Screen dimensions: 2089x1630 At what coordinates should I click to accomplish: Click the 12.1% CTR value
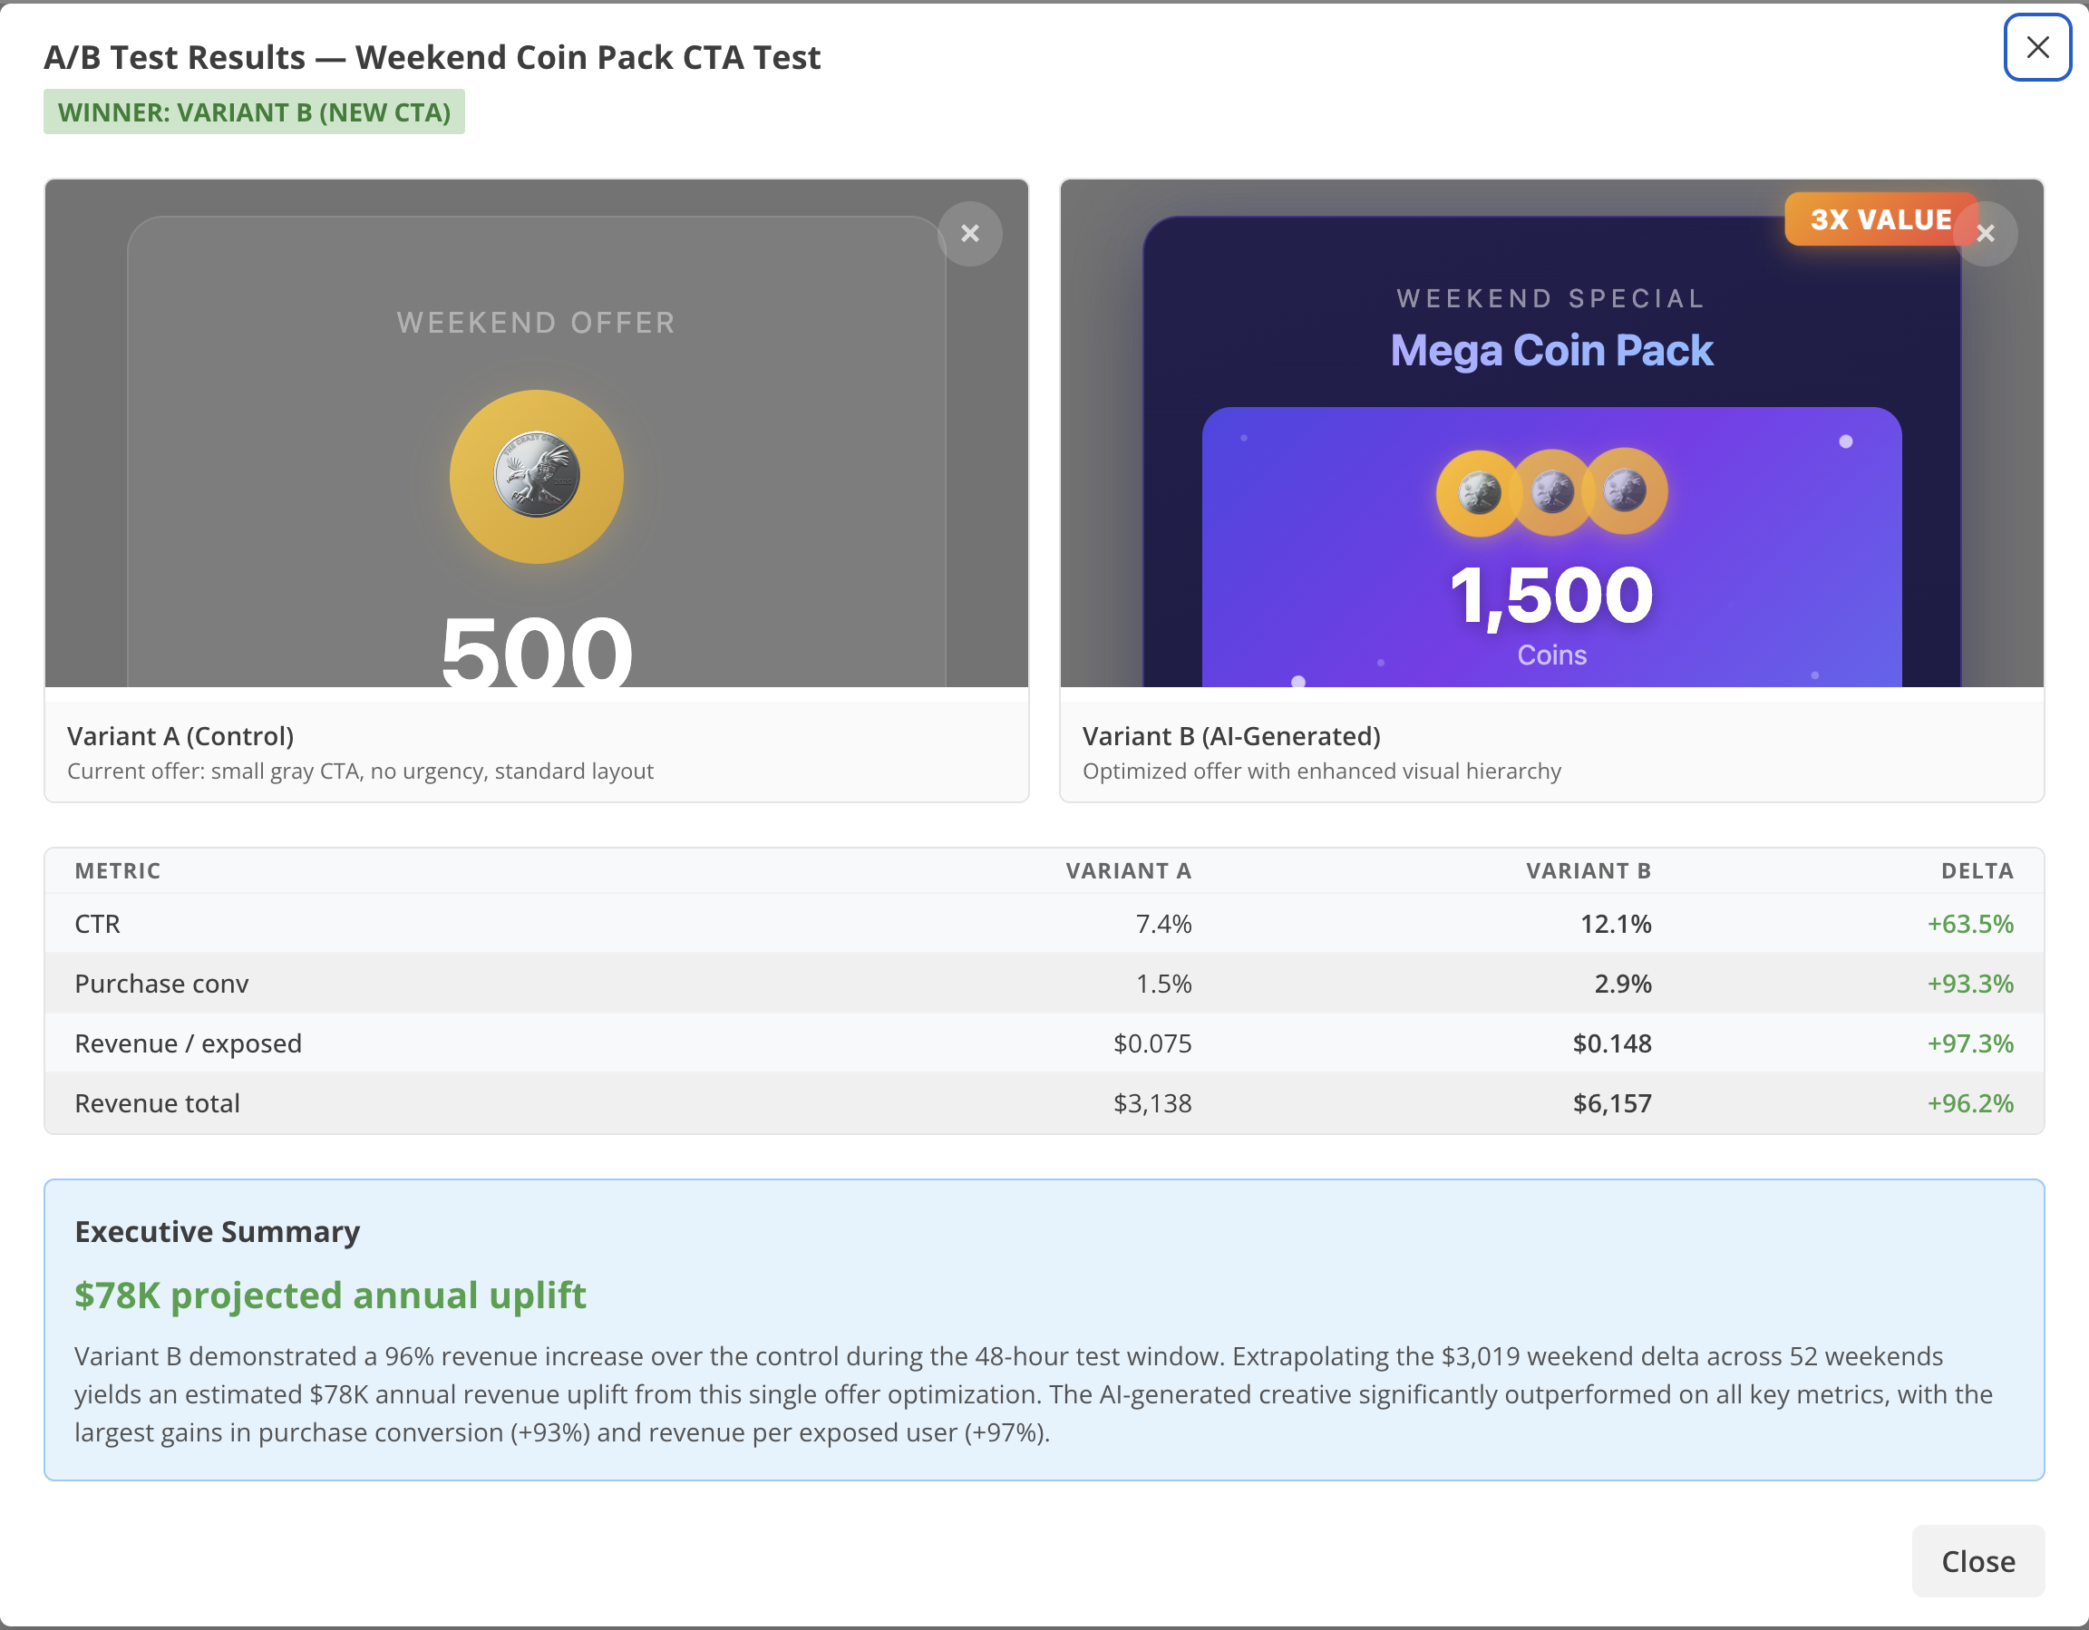click(1616, 923)
